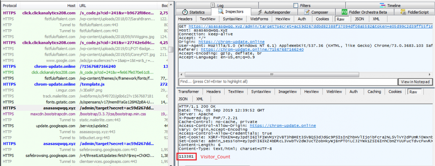Switch request inspector to TextView tab
This screenshot has height=166, width=435.
[207, 19]
